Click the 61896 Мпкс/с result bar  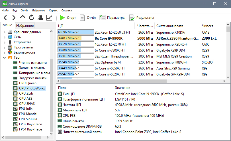tap(76, 32)
